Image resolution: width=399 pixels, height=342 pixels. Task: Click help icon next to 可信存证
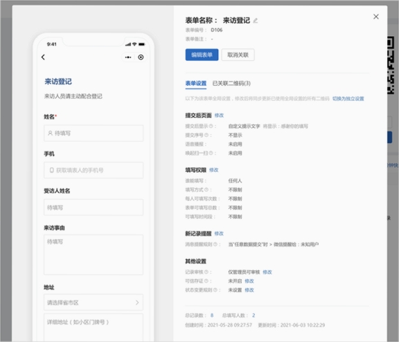(x=206, y=281)
